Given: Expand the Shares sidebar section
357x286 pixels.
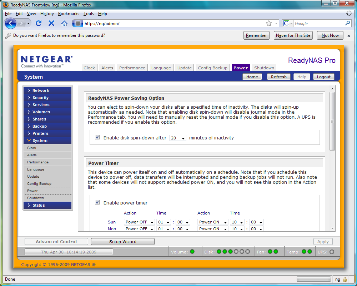Looking at the screenshot, I should point(47,119).
